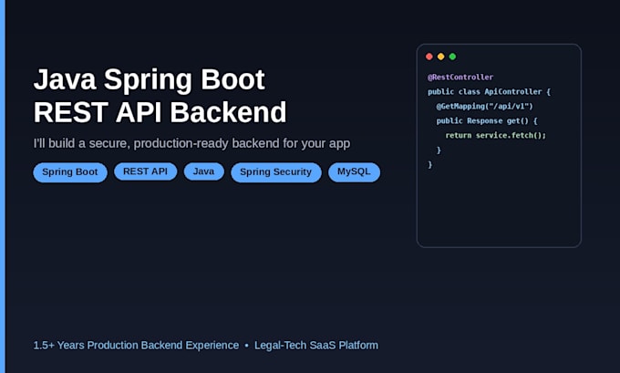The image size is (620, 373).
Task: Click 'public Response get() {' line
Action: (487, 120)
